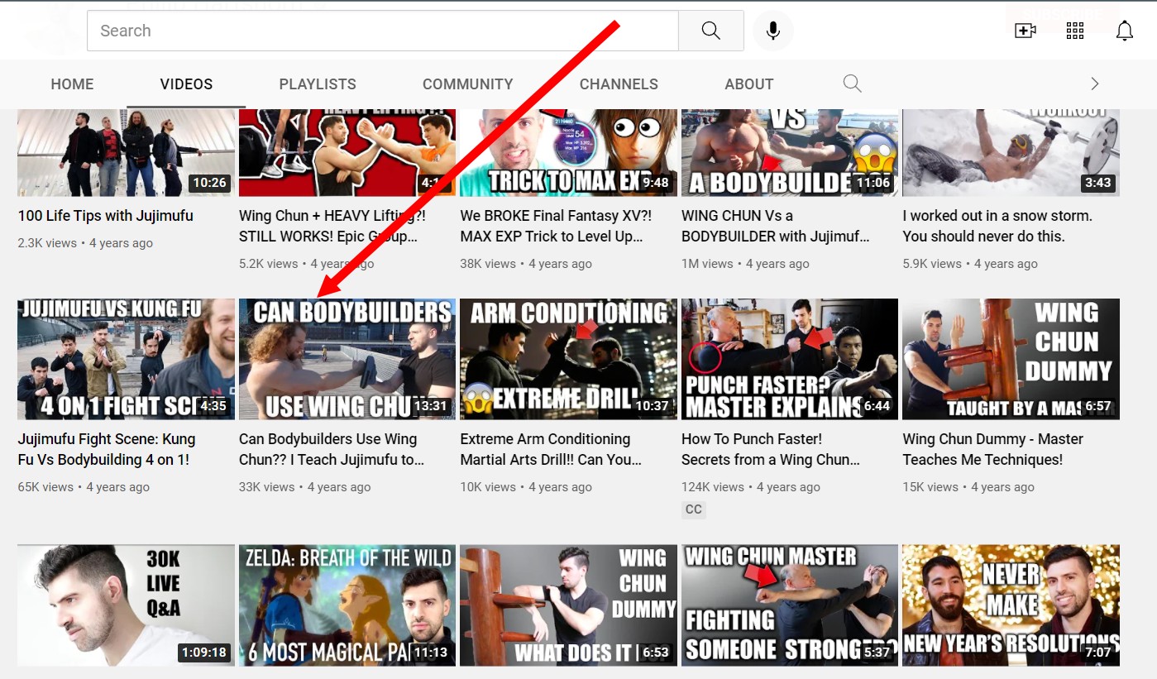Click the 10:26 four-men thumbnail
This screenshot has height=679, width=1157.
(126, 153)
